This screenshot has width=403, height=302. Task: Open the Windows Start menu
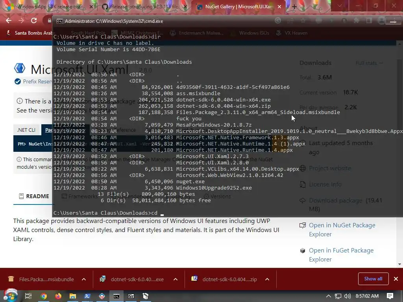coord(10,296)
